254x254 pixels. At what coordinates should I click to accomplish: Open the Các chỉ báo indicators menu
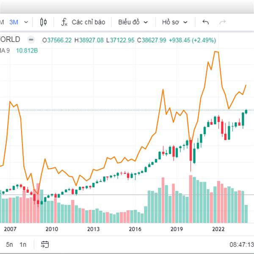click(x=88, y=22)
